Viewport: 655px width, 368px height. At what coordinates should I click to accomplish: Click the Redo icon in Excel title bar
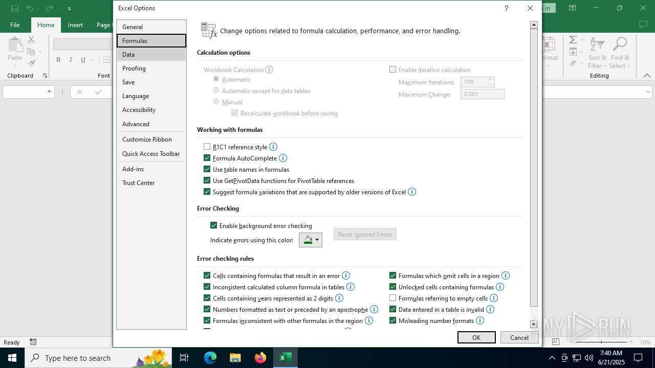[x=49, y=8]
